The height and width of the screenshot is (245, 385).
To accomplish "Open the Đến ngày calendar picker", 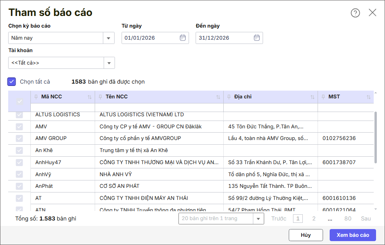I will click(x=256, y=38).
